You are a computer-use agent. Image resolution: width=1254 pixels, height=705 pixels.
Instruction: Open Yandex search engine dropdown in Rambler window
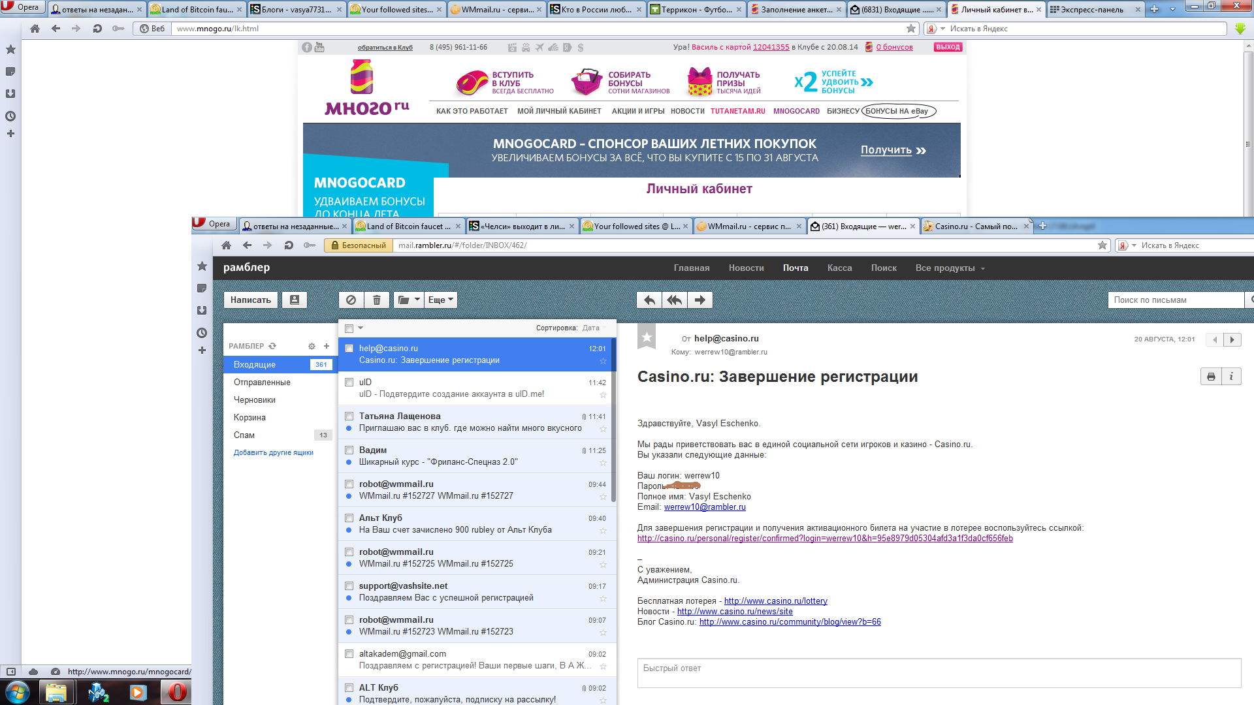pyautogui.click(x=1134, y=245)
